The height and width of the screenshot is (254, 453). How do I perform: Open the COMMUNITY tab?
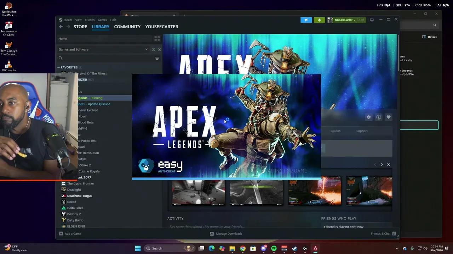coord(127,27)
